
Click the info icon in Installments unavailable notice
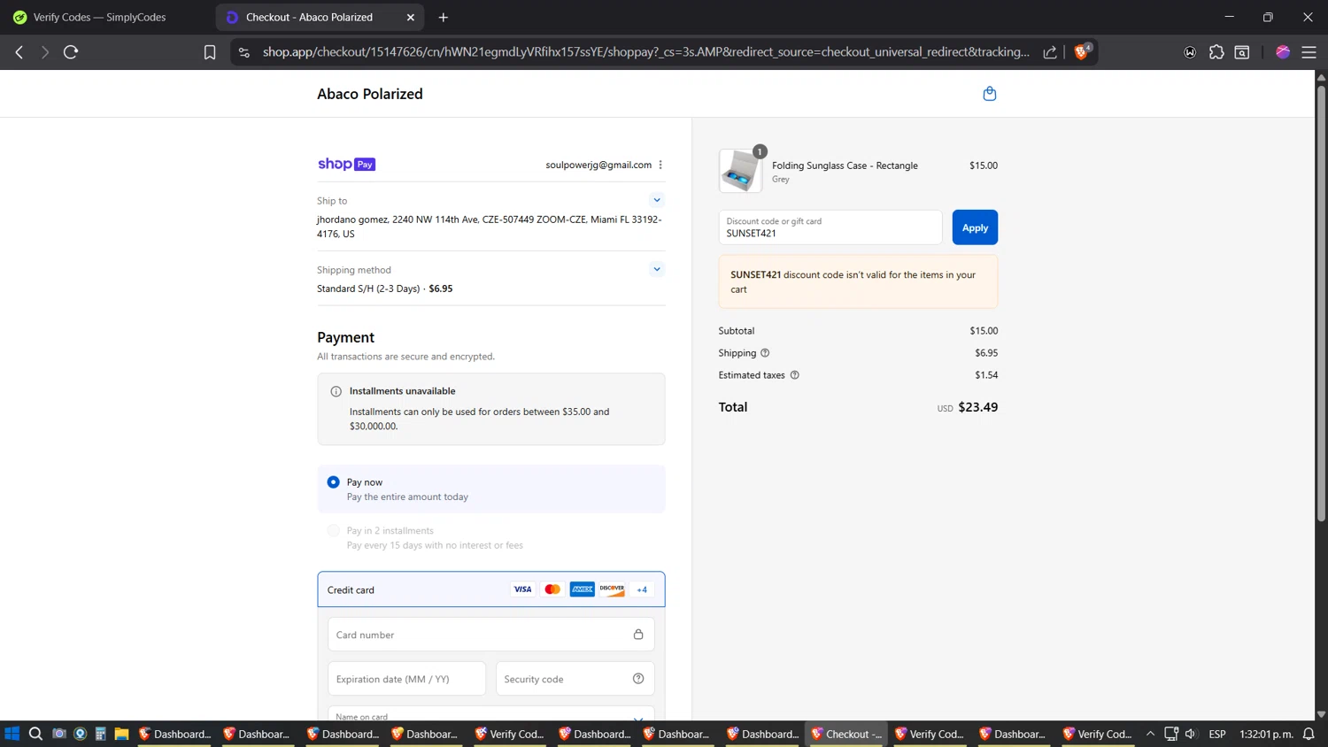[336, 391]
